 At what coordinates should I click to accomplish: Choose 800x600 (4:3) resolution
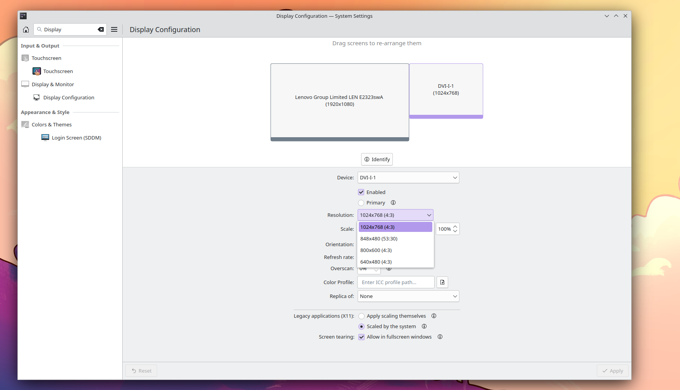click(x=376, y=250)
